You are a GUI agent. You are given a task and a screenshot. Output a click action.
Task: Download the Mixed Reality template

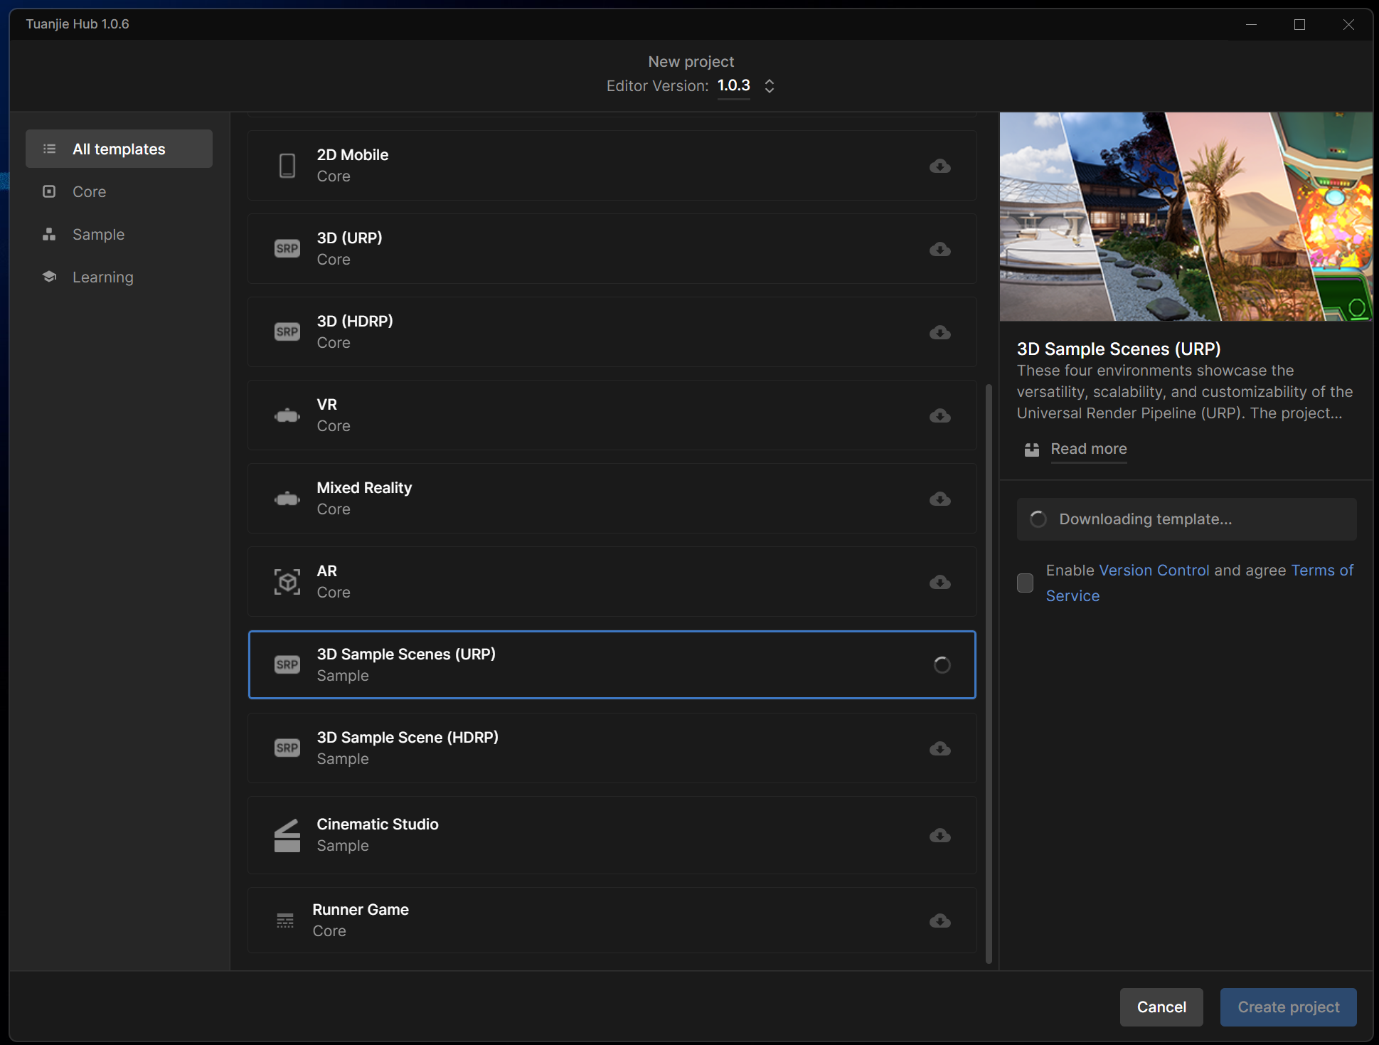pyautogui.click(x=939, y=499)
